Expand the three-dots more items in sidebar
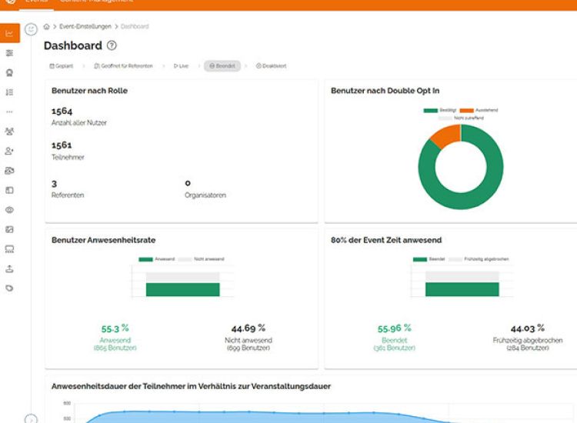The width and height of the screenshot is (577, 423). click(9, 112)
